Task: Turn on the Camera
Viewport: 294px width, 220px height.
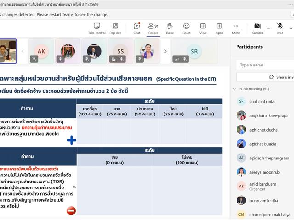Action: click(258, 28)
